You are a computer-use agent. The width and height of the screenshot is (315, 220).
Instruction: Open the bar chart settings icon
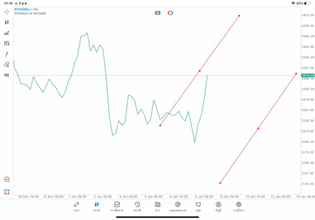coord(7,33)
